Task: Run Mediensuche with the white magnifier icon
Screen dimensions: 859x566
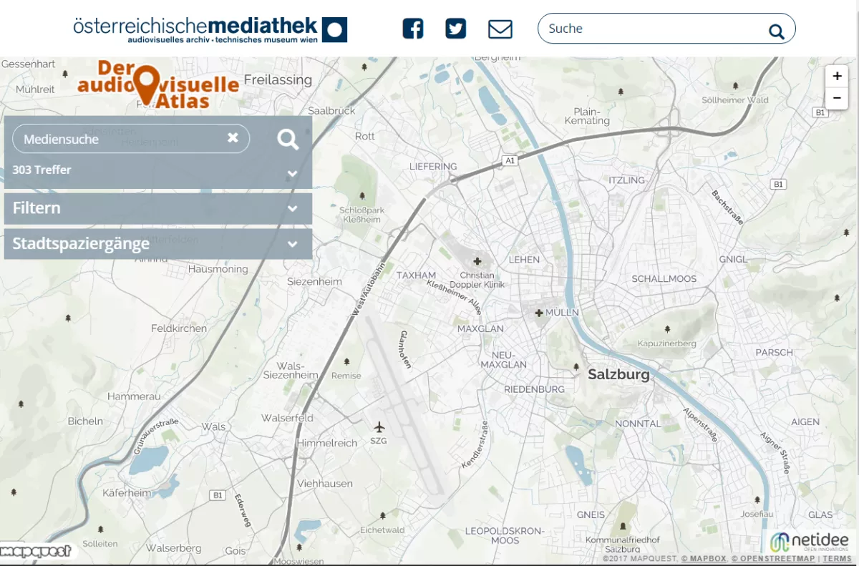Action: pos(288,140)
